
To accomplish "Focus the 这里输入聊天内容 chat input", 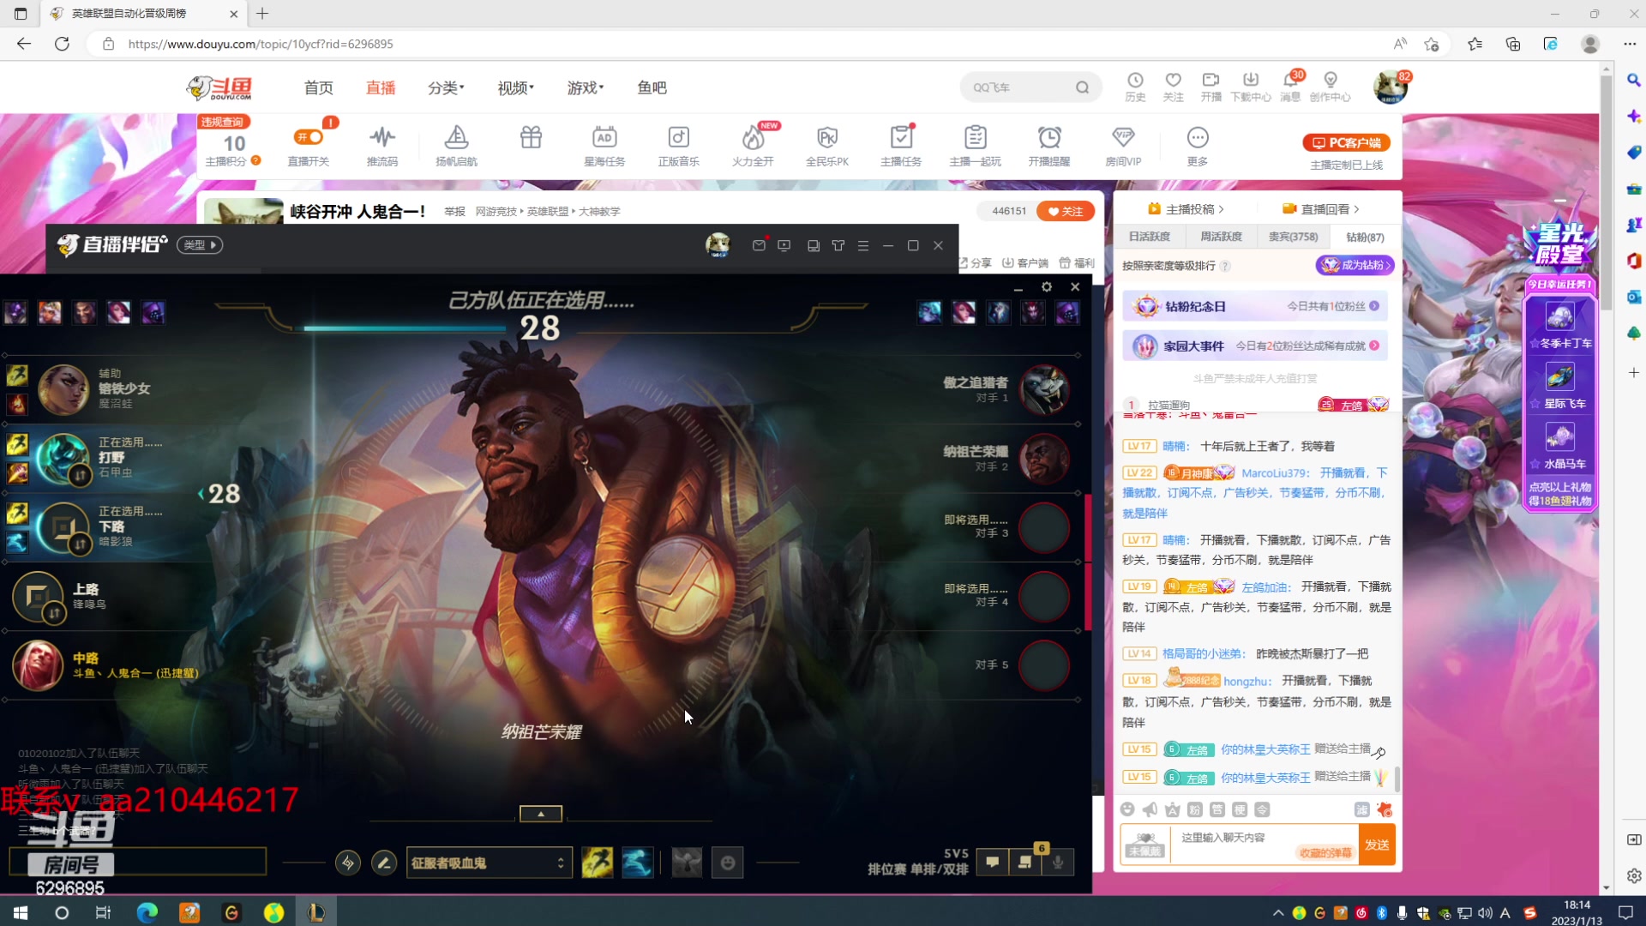I will tap(1265, 845).
